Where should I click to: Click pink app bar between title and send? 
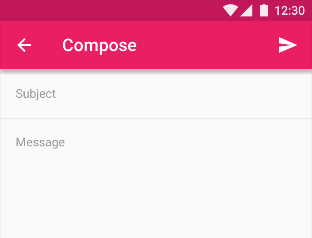point(208,45)
